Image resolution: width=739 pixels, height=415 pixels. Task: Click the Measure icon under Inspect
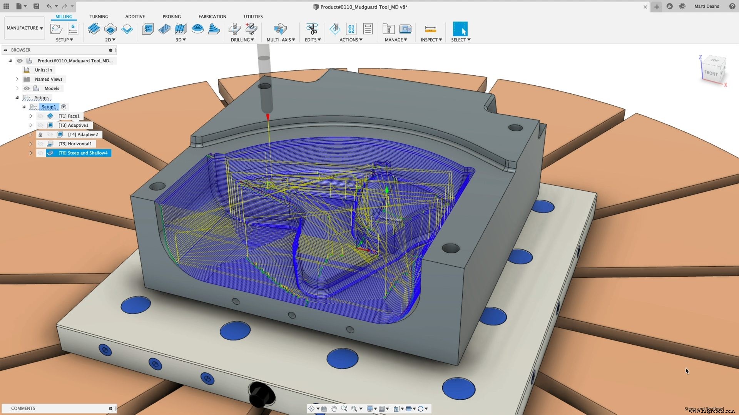pyautogui.click(x=430, y=28)
